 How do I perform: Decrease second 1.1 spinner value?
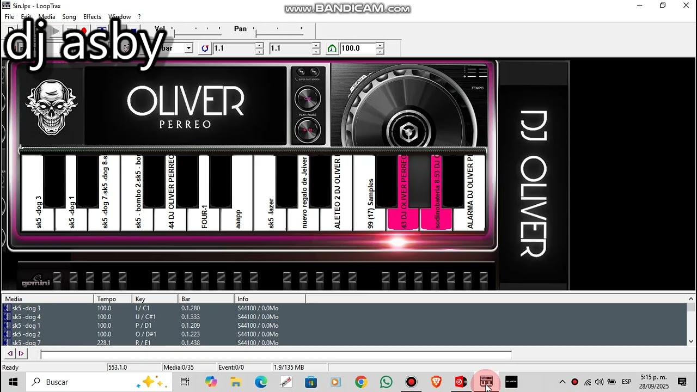[316, 52]
